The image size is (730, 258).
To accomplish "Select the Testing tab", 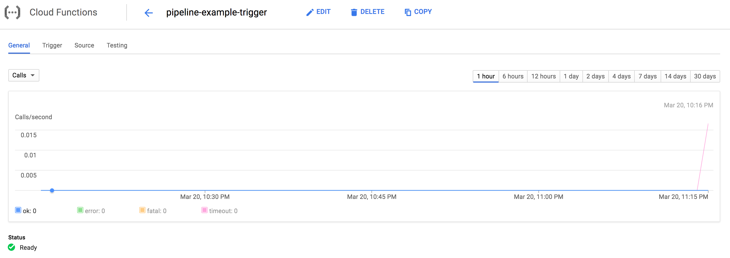I will tap(117, 45).
